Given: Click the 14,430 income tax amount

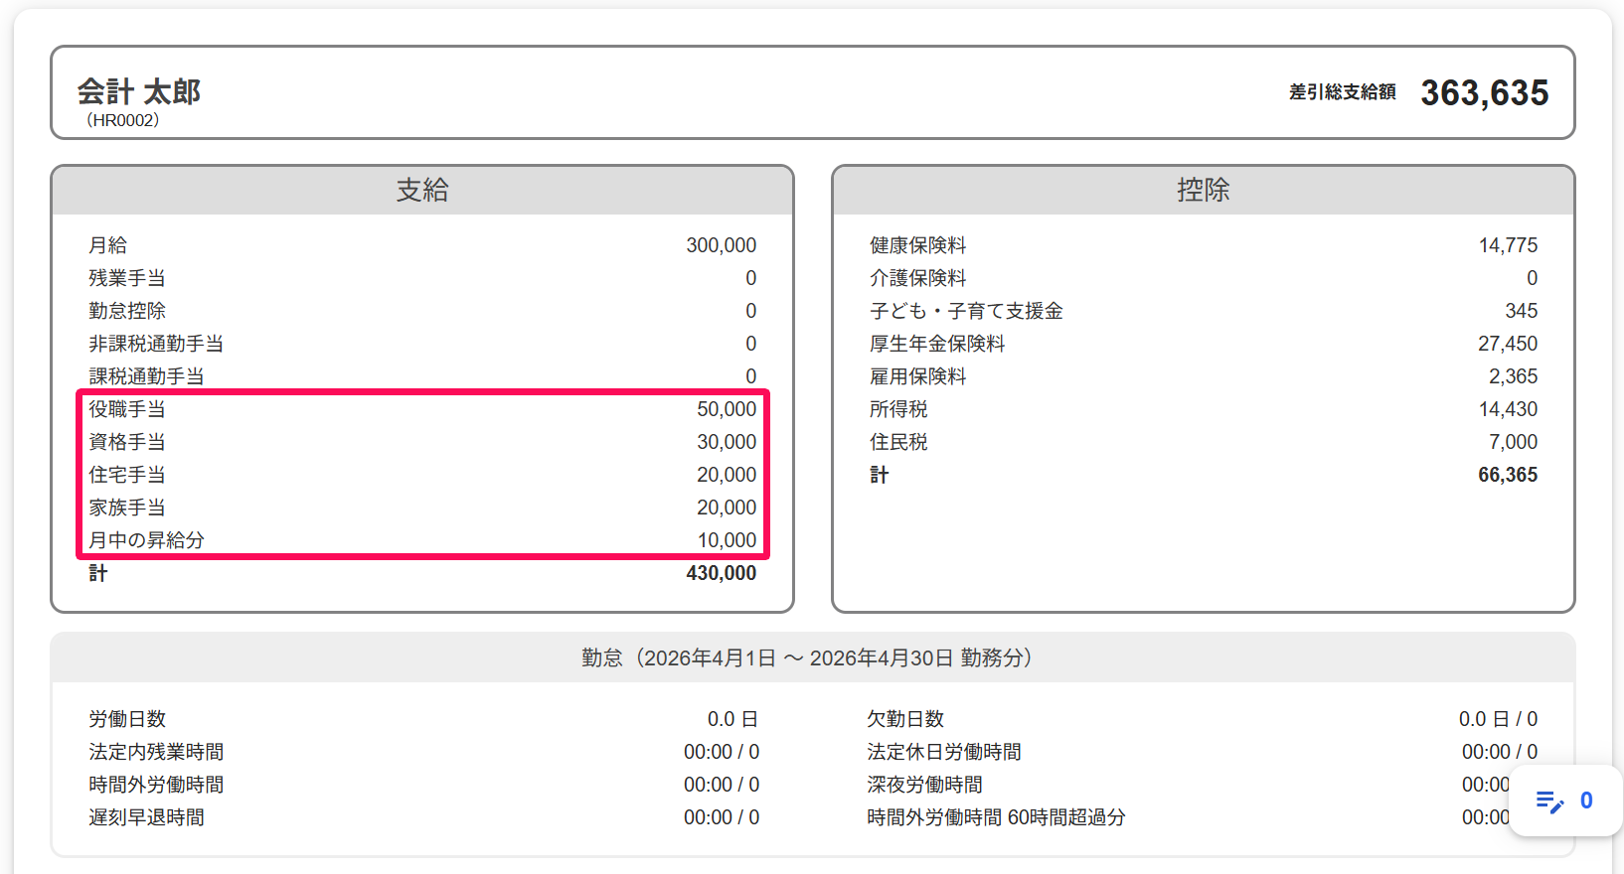Looking at the screenshot, I should point(1508,409).
